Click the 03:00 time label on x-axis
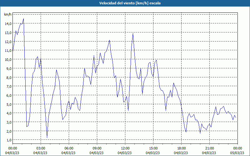Viewport: 250px width, 156px height. [41, 149]
